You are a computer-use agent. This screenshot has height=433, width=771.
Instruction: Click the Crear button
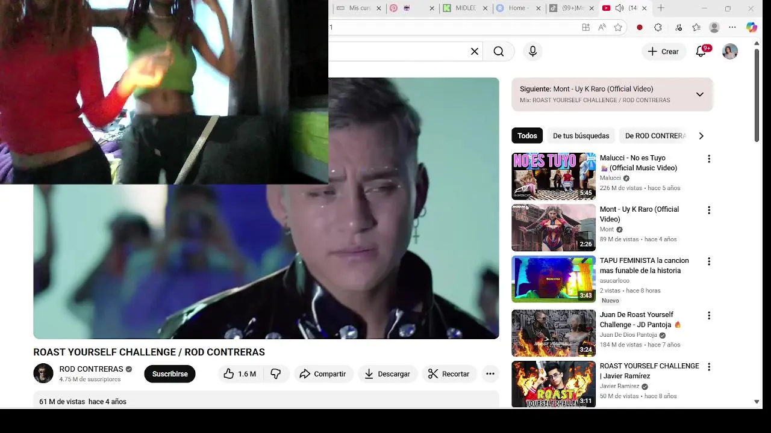click(x=663, y=52)
